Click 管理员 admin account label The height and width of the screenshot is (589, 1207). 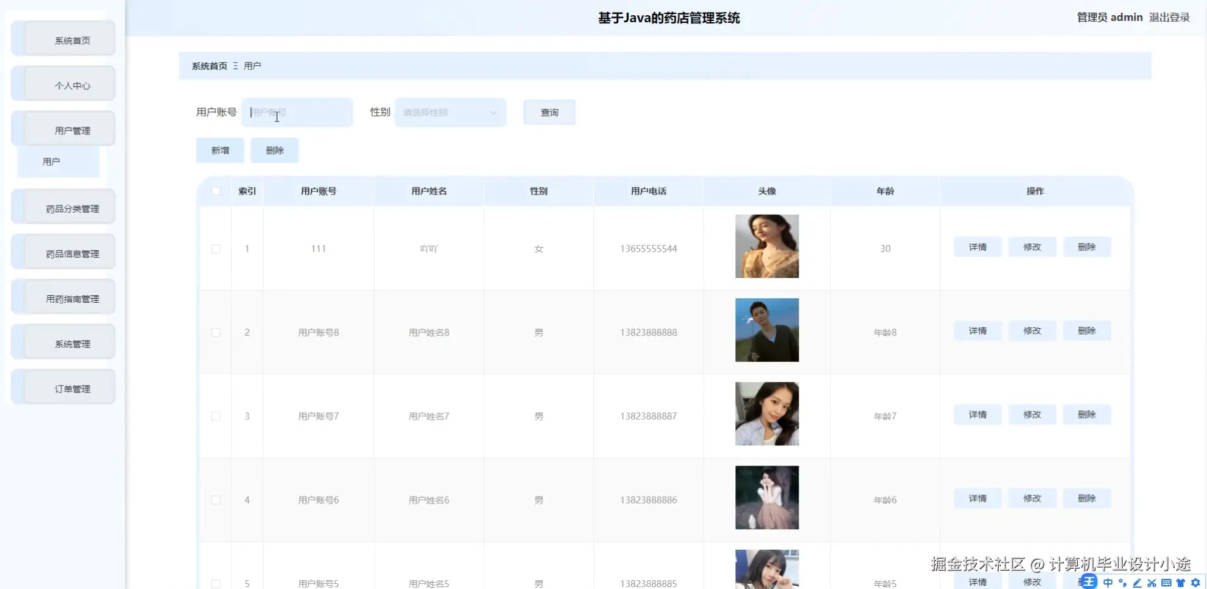pos(1109,17)
